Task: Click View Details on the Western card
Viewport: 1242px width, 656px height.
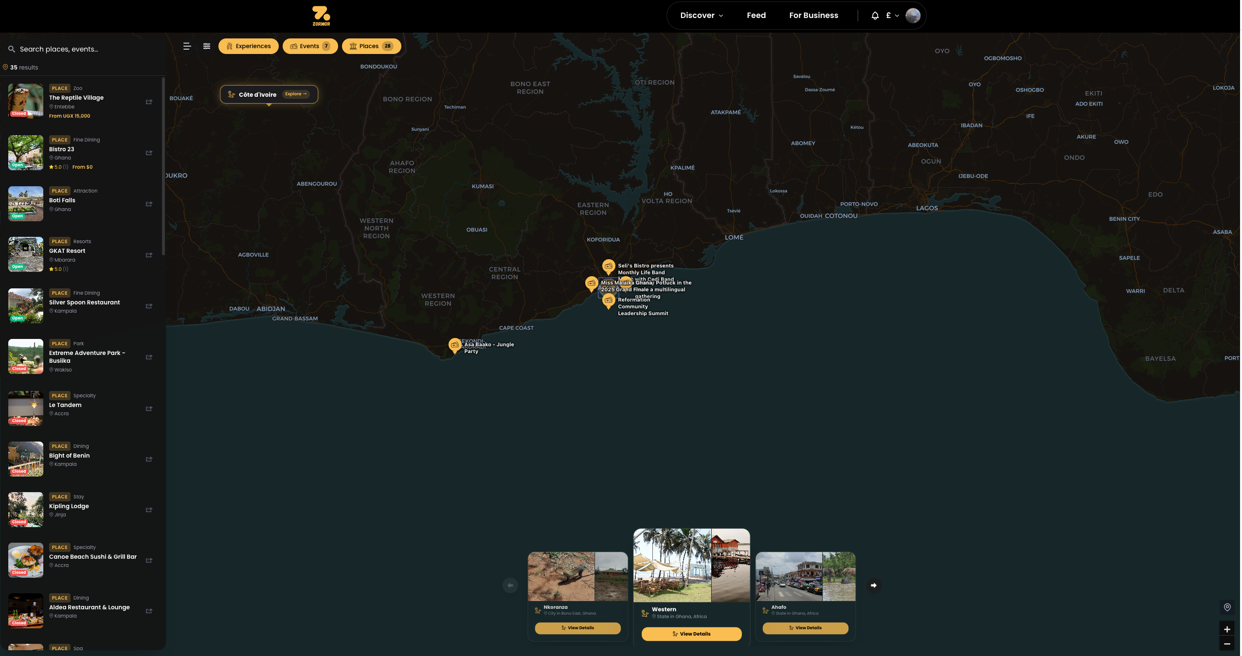Action: [691, 634]
